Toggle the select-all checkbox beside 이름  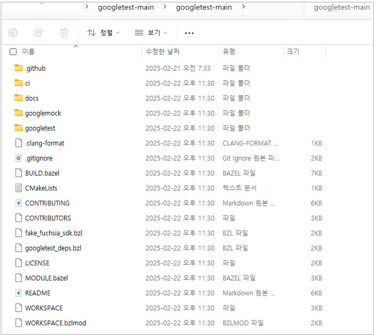coord(13,51)
